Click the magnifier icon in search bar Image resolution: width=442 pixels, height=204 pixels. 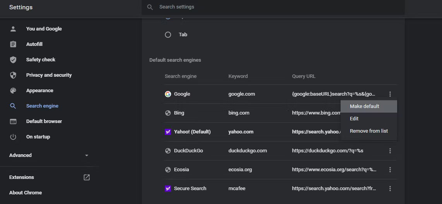pyautogui.click(x=150, y=7)
